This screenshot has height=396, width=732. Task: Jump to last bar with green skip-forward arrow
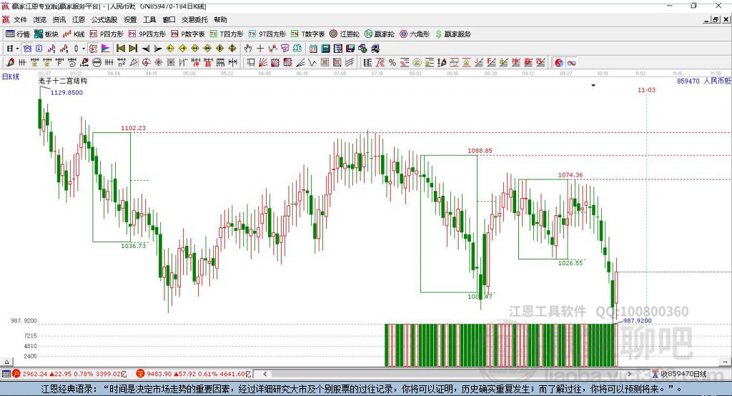133,49
